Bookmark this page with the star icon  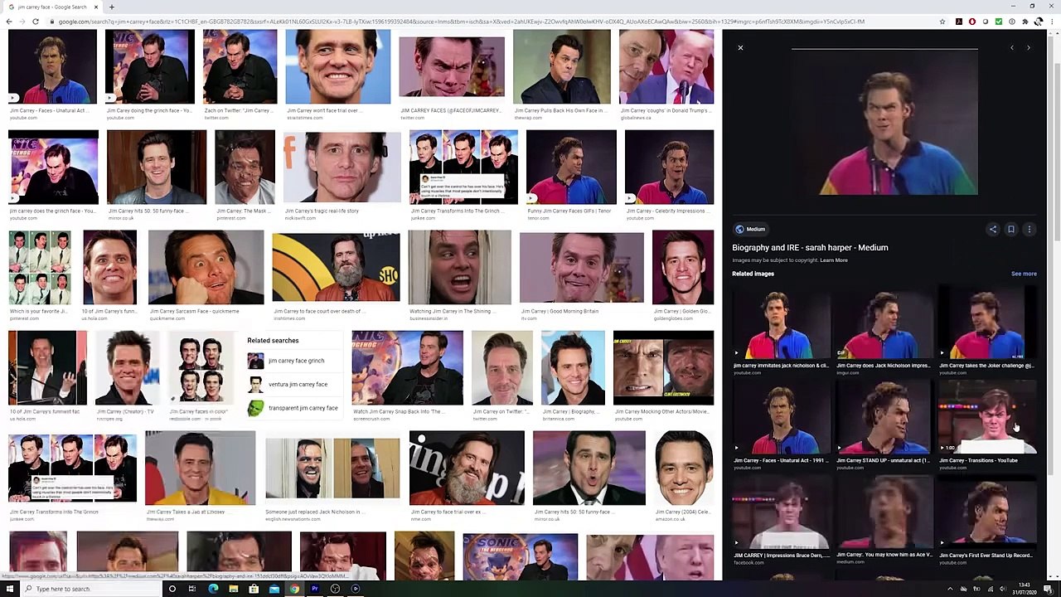point(942,22)
